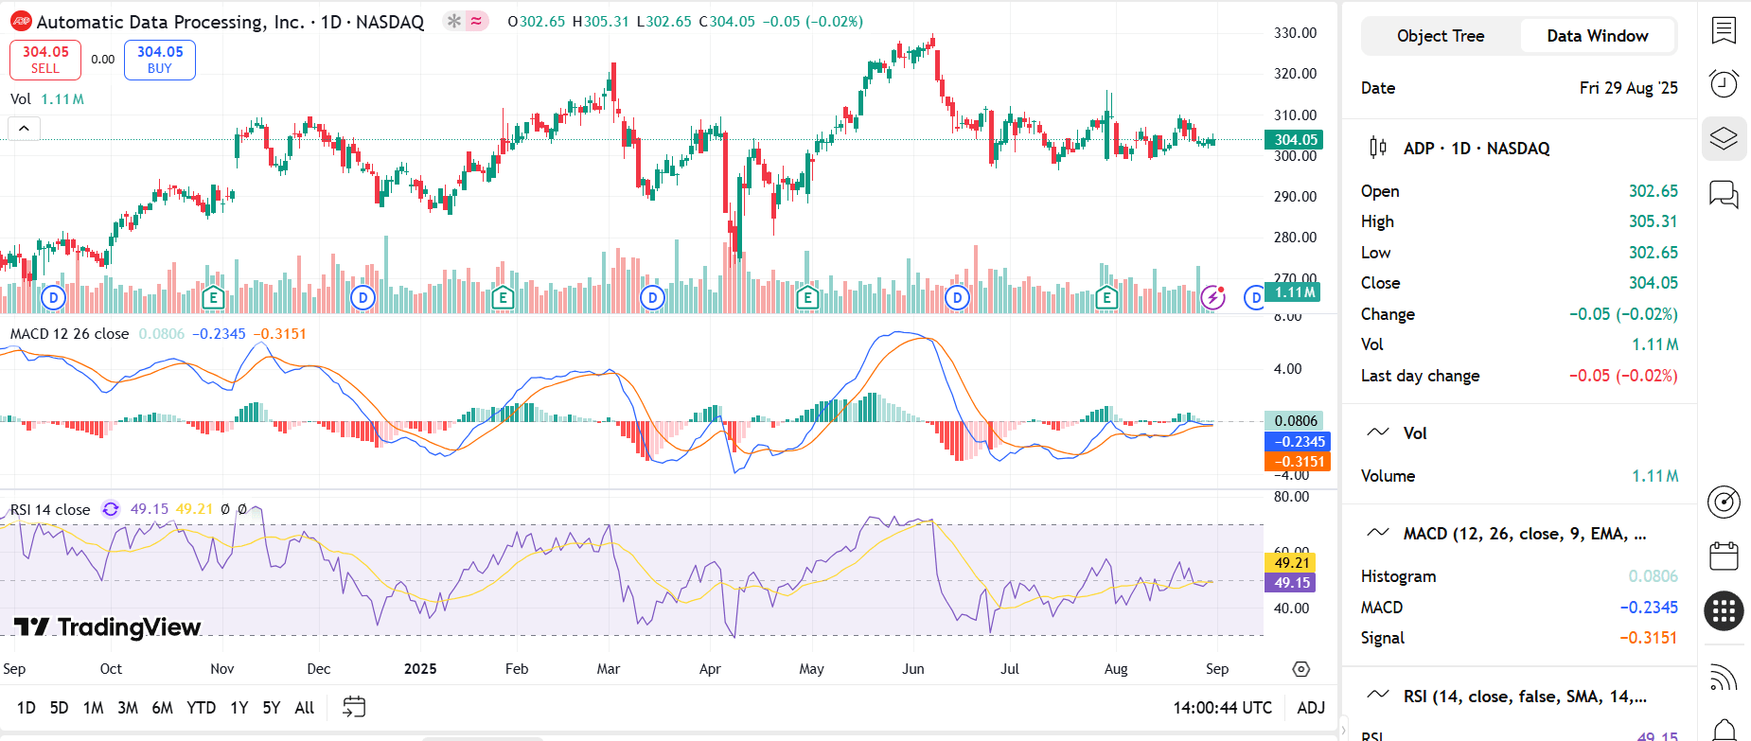Collapse the Vol section in Data Window
Viewport: 1751px width, 741px height.
pyautogui.click(x=1378, y=432)
